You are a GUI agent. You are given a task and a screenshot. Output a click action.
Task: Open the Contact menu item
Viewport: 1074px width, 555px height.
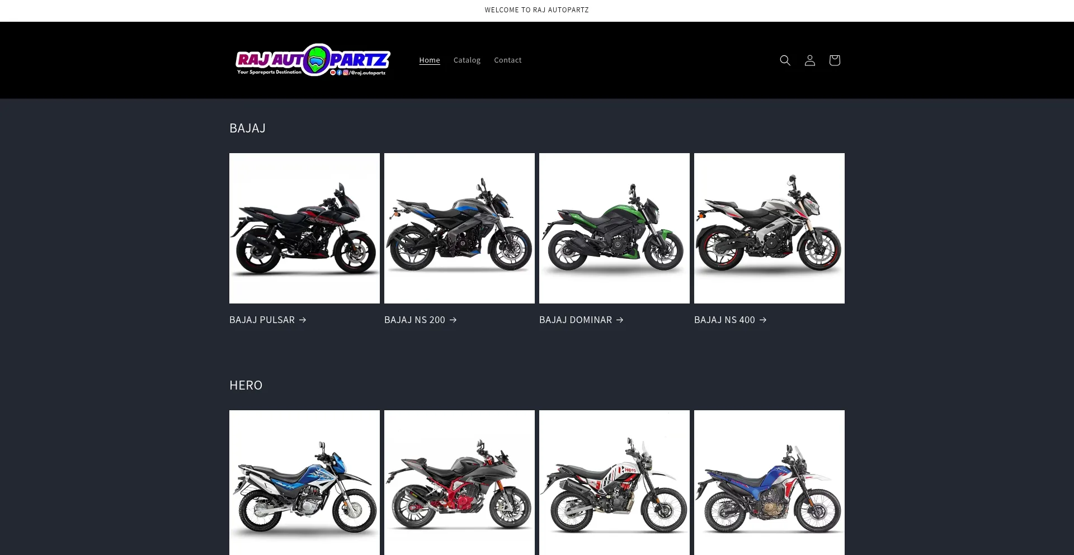pos(508,60)
